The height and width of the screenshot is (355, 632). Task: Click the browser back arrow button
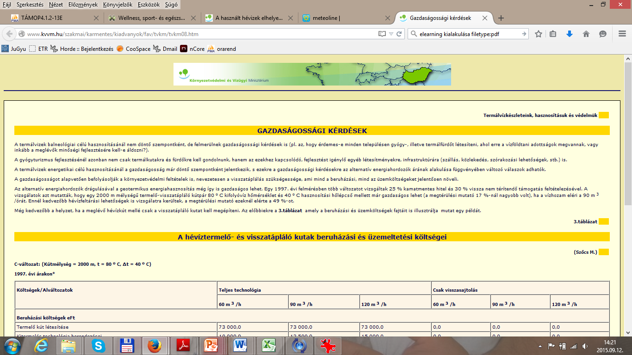click(9, 34)
